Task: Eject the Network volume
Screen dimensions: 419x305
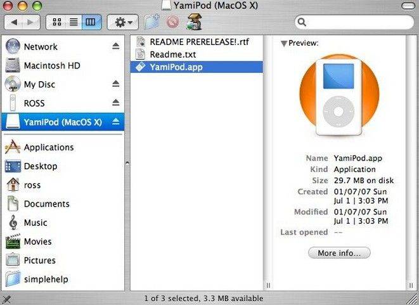Action: [x=116, y=46]
